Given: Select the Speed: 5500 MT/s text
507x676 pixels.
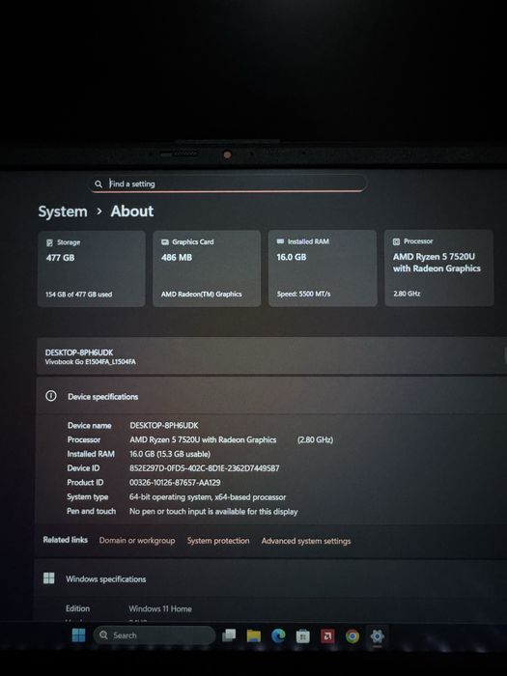Looking at the screenshot, I should 304,294.
